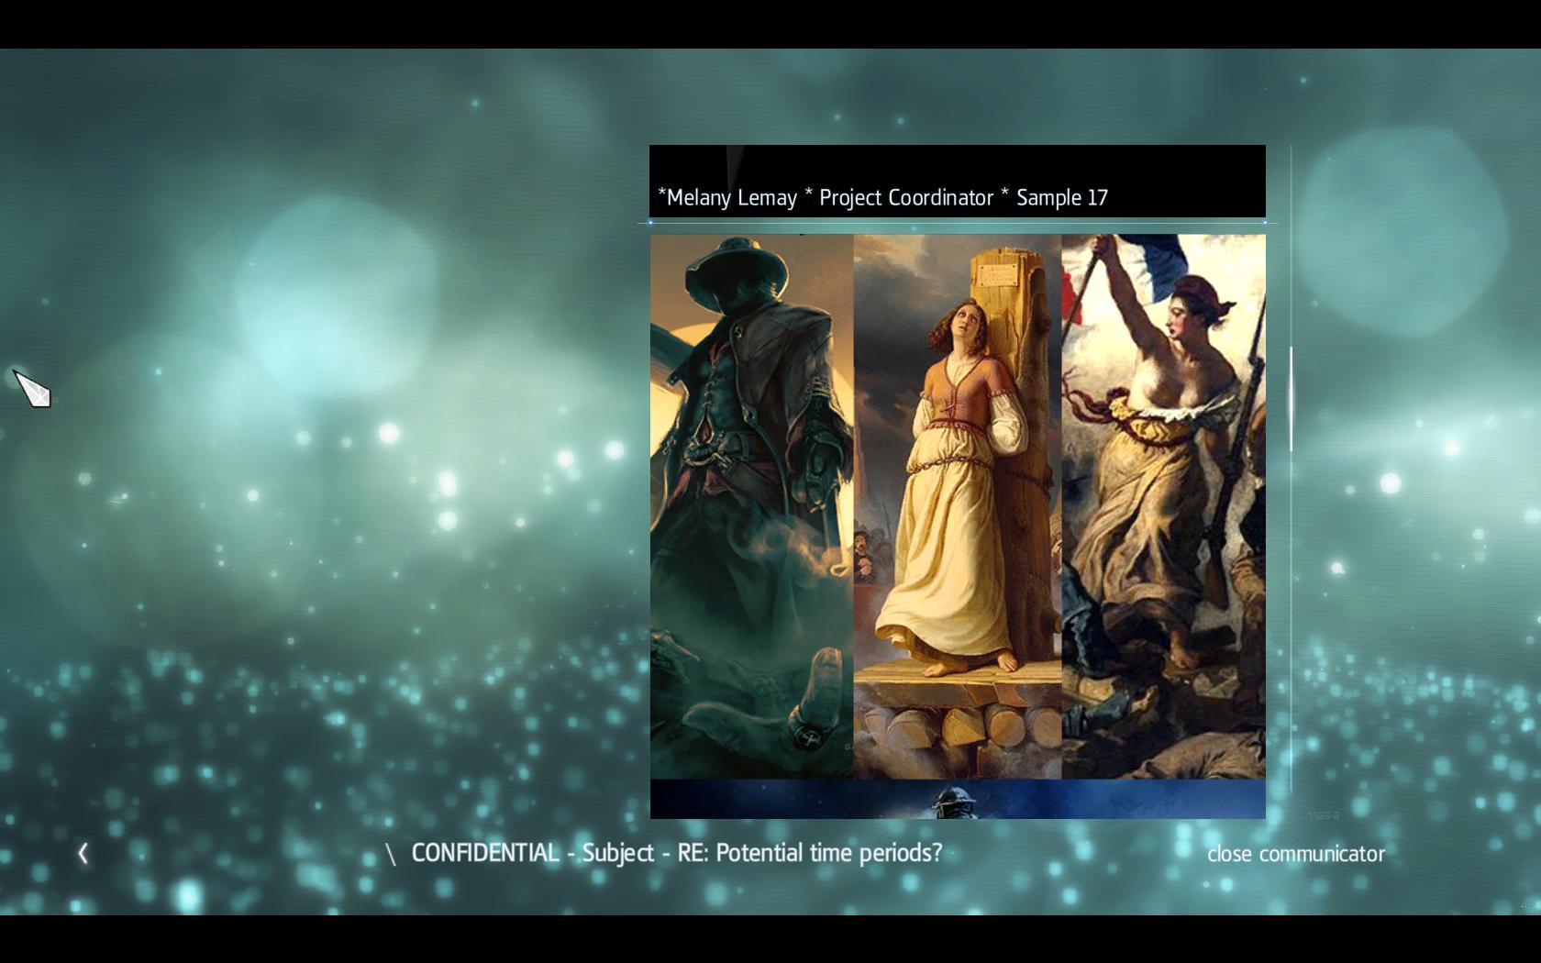Select the CONFIDENTIAL subject line text

point(676,853)
